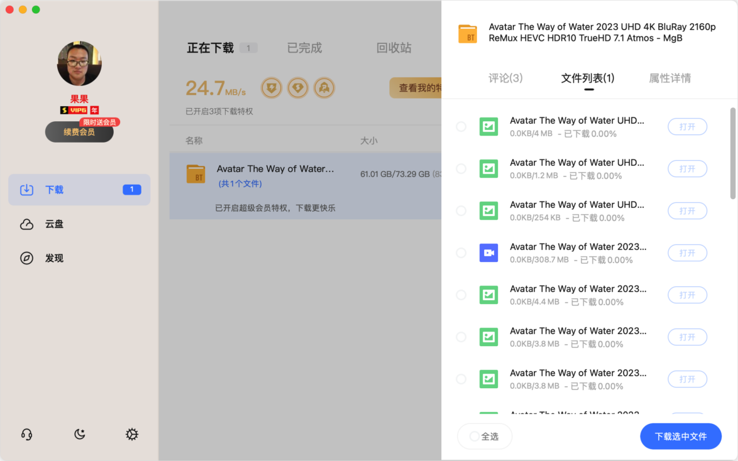
Task: Open the 属性详情 properties tab
Action: (669, 78)
